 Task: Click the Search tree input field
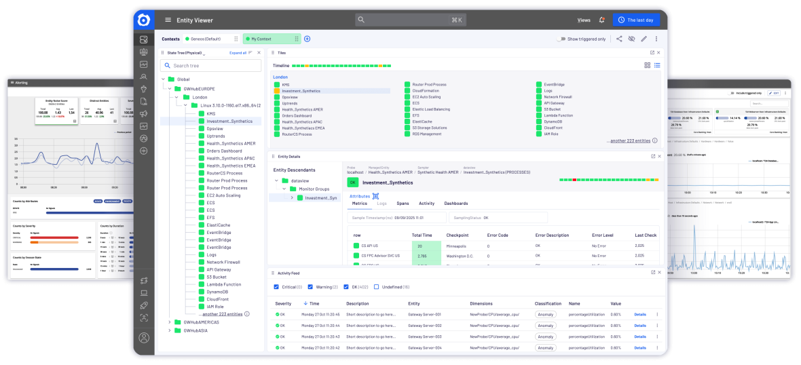[210, 65]
